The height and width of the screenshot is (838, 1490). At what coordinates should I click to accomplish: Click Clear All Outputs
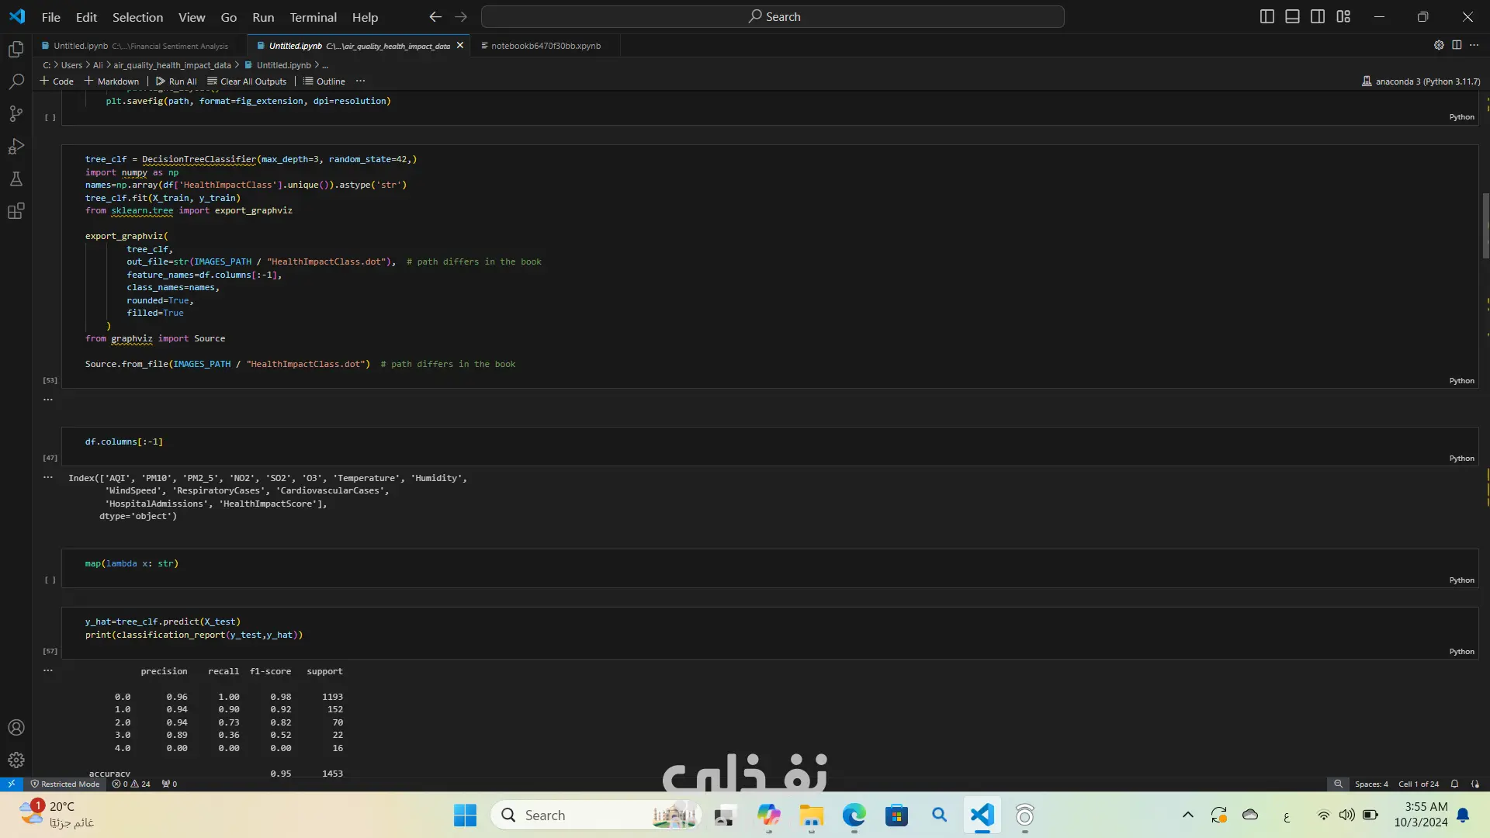pos(247,81)
